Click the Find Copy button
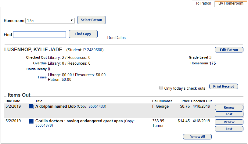The height and width of the screenshot is (144, 248). coord(83,34)
